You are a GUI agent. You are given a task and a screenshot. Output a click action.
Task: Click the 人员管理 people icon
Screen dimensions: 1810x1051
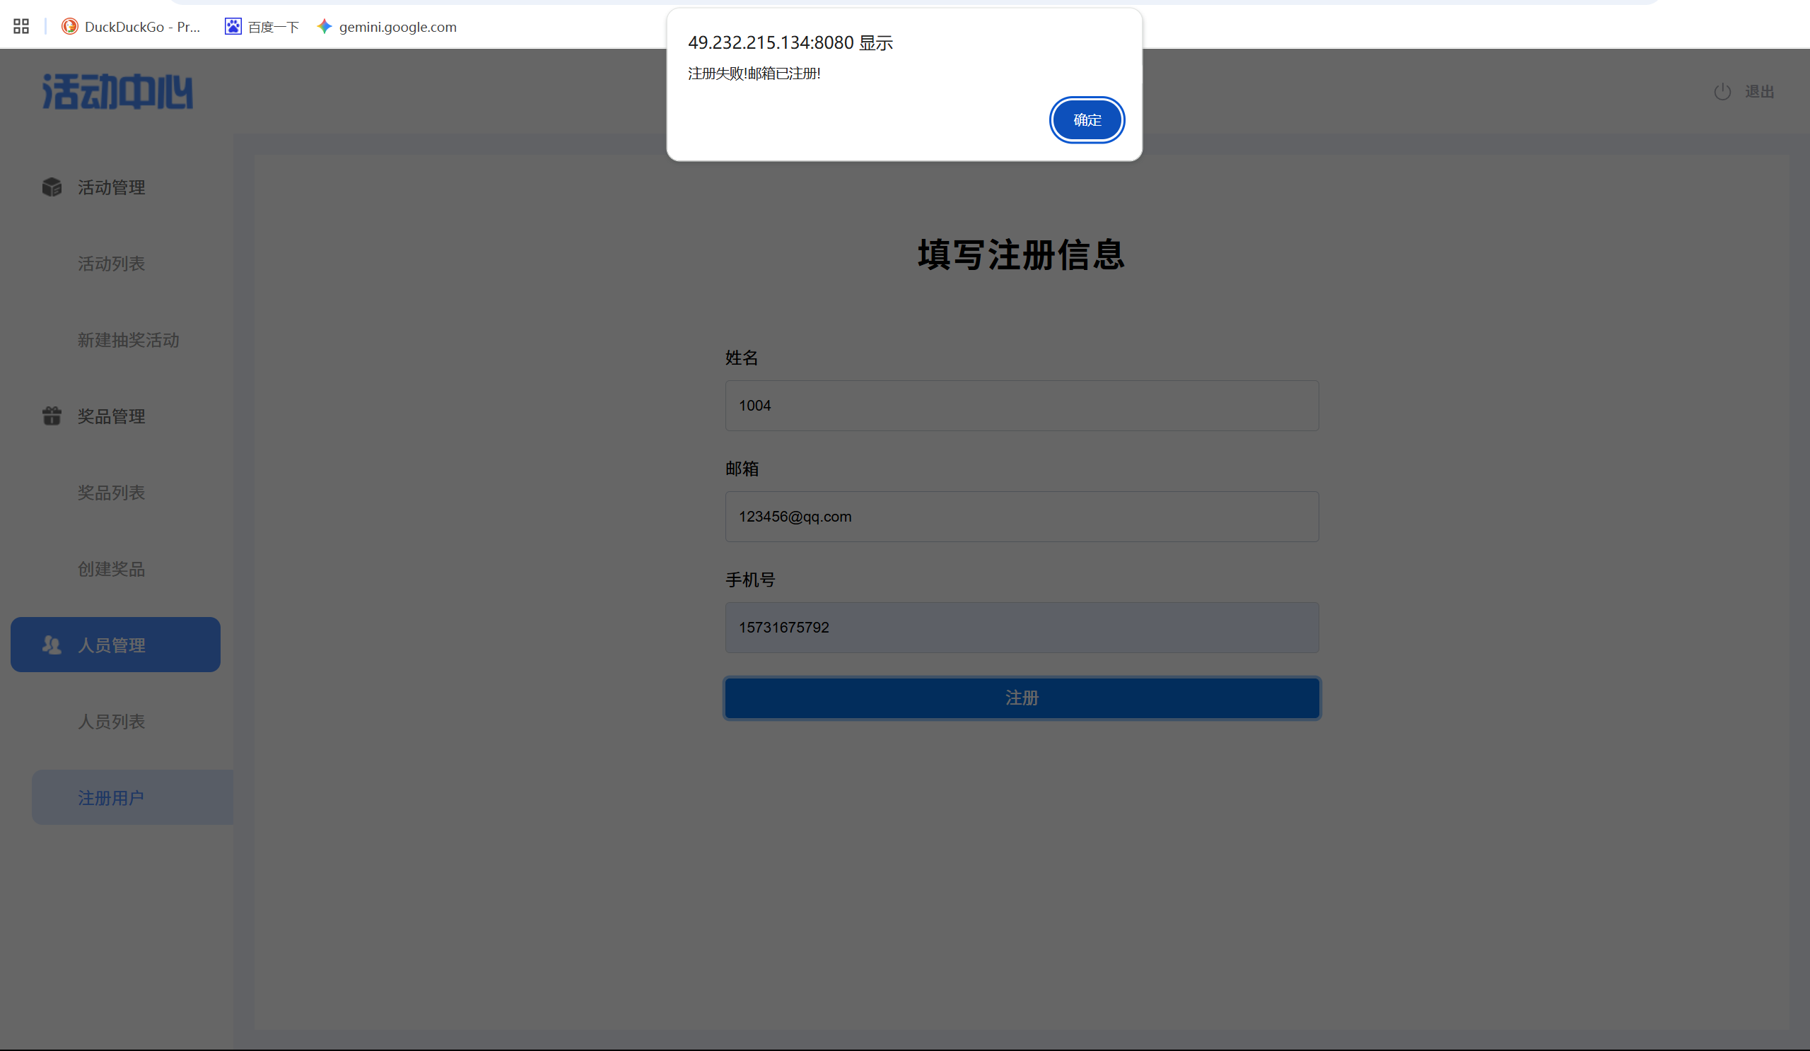tap(52, 645)
